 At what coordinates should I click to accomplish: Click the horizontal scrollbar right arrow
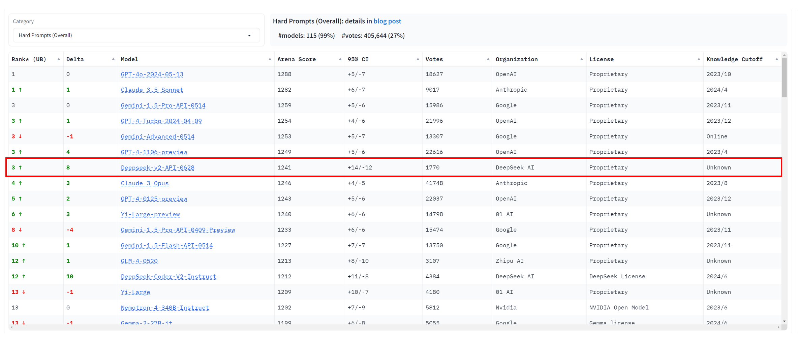click(x=778, y=327)
